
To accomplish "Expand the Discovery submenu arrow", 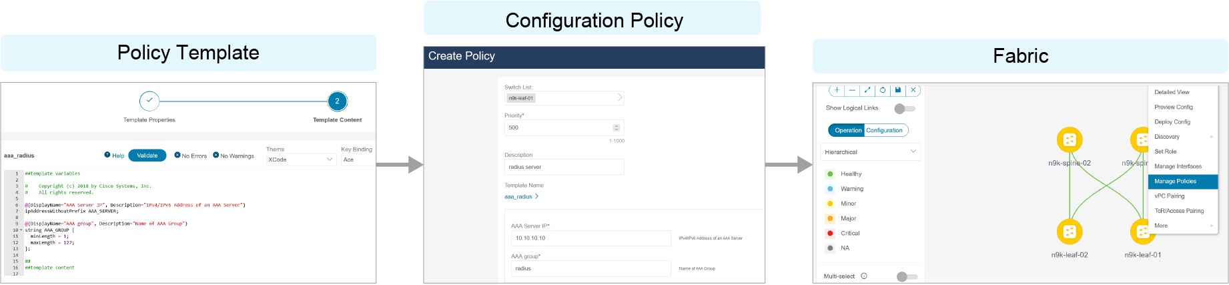I will 1212,137.
